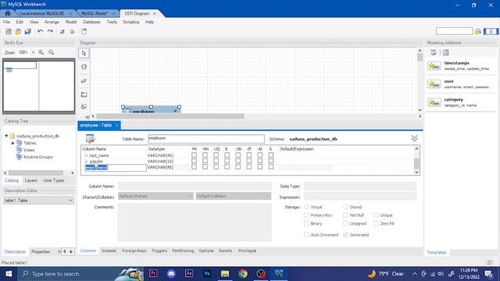This screenshot has height=281, width=500.
Task: Select the pointer selection tool
Action: [x=84, y=53]
